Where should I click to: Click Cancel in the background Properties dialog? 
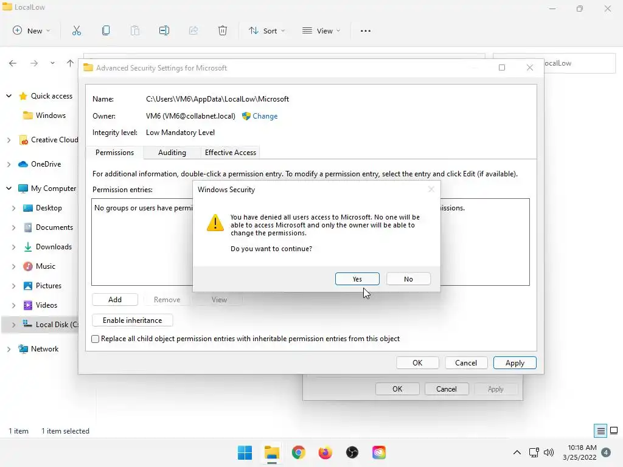pyautogui.click(x=447, y=389)
